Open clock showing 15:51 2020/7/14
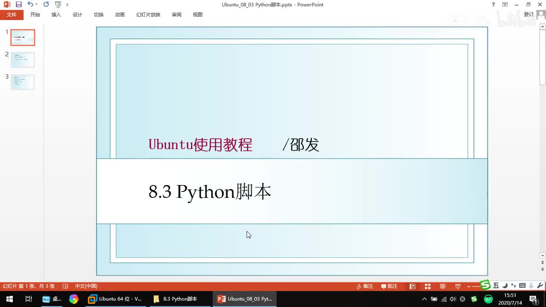Screen dimensions: 546x307 [510, 299]
